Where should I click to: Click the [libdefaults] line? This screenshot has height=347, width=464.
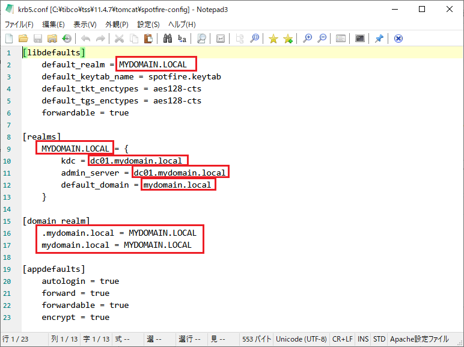54,53
